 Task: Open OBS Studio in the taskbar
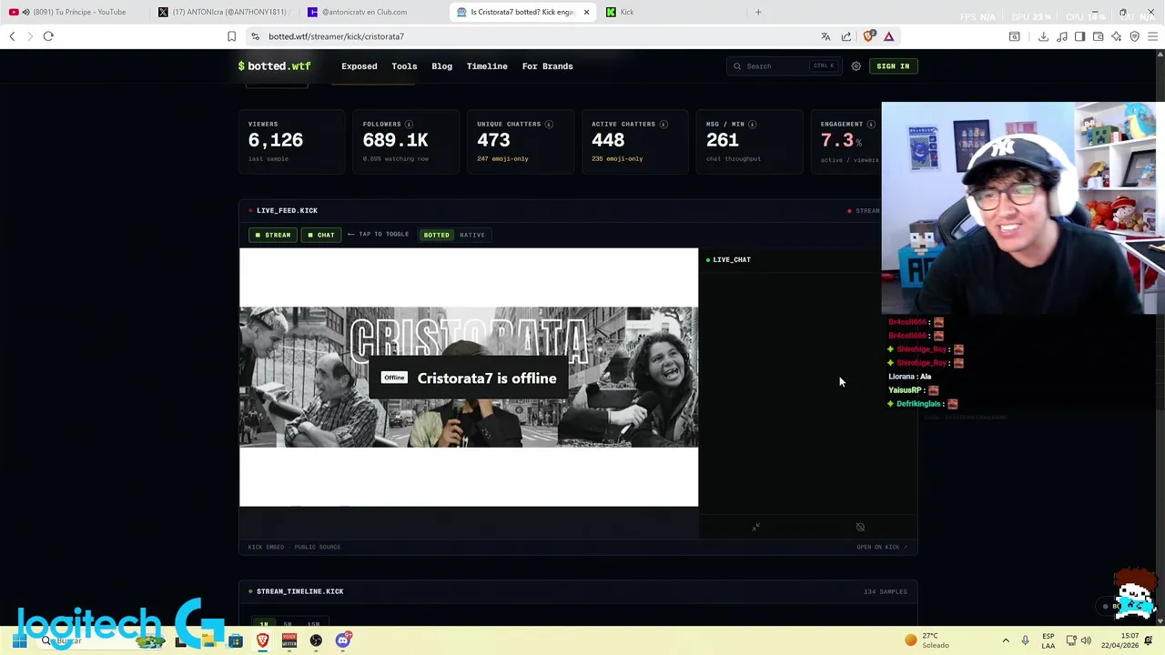[316, 640]
